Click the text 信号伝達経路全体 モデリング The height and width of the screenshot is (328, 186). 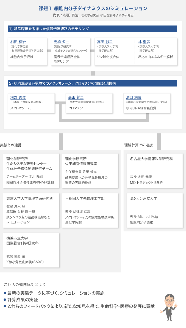click(67, 59)
